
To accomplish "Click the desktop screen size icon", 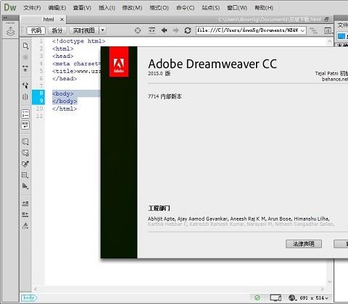I will (x=275, y=298).
